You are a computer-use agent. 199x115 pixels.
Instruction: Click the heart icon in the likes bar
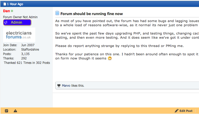pos(59,86)
